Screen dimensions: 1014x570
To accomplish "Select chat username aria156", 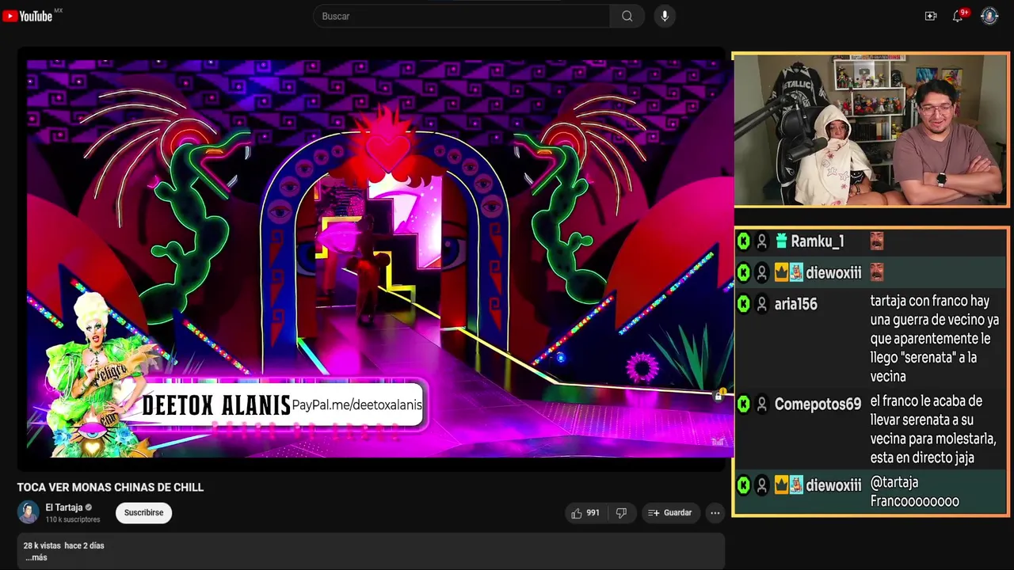I will click(x=795, y=304).
